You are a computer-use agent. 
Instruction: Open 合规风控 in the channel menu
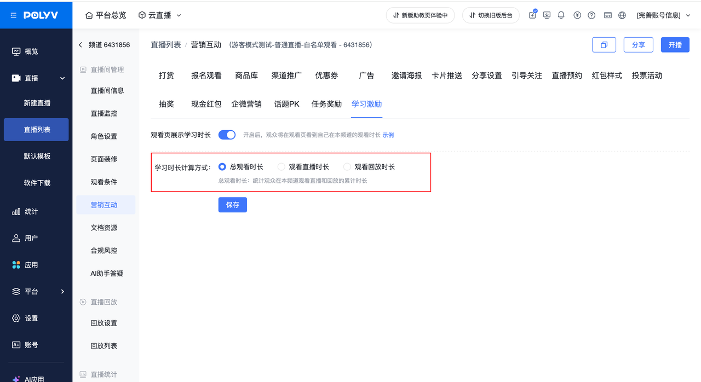click(x=104, y=250)
